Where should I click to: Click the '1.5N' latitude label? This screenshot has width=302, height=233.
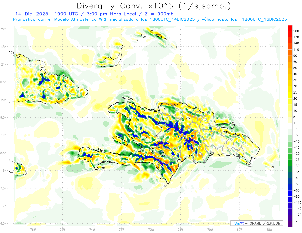[4, 47]
